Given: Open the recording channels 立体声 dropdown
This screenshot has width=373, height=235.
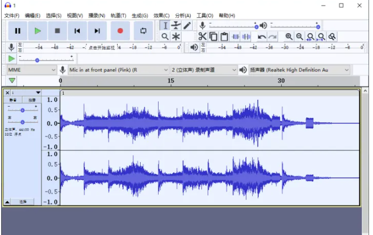Looking at the screenshot, I should 204,70.
